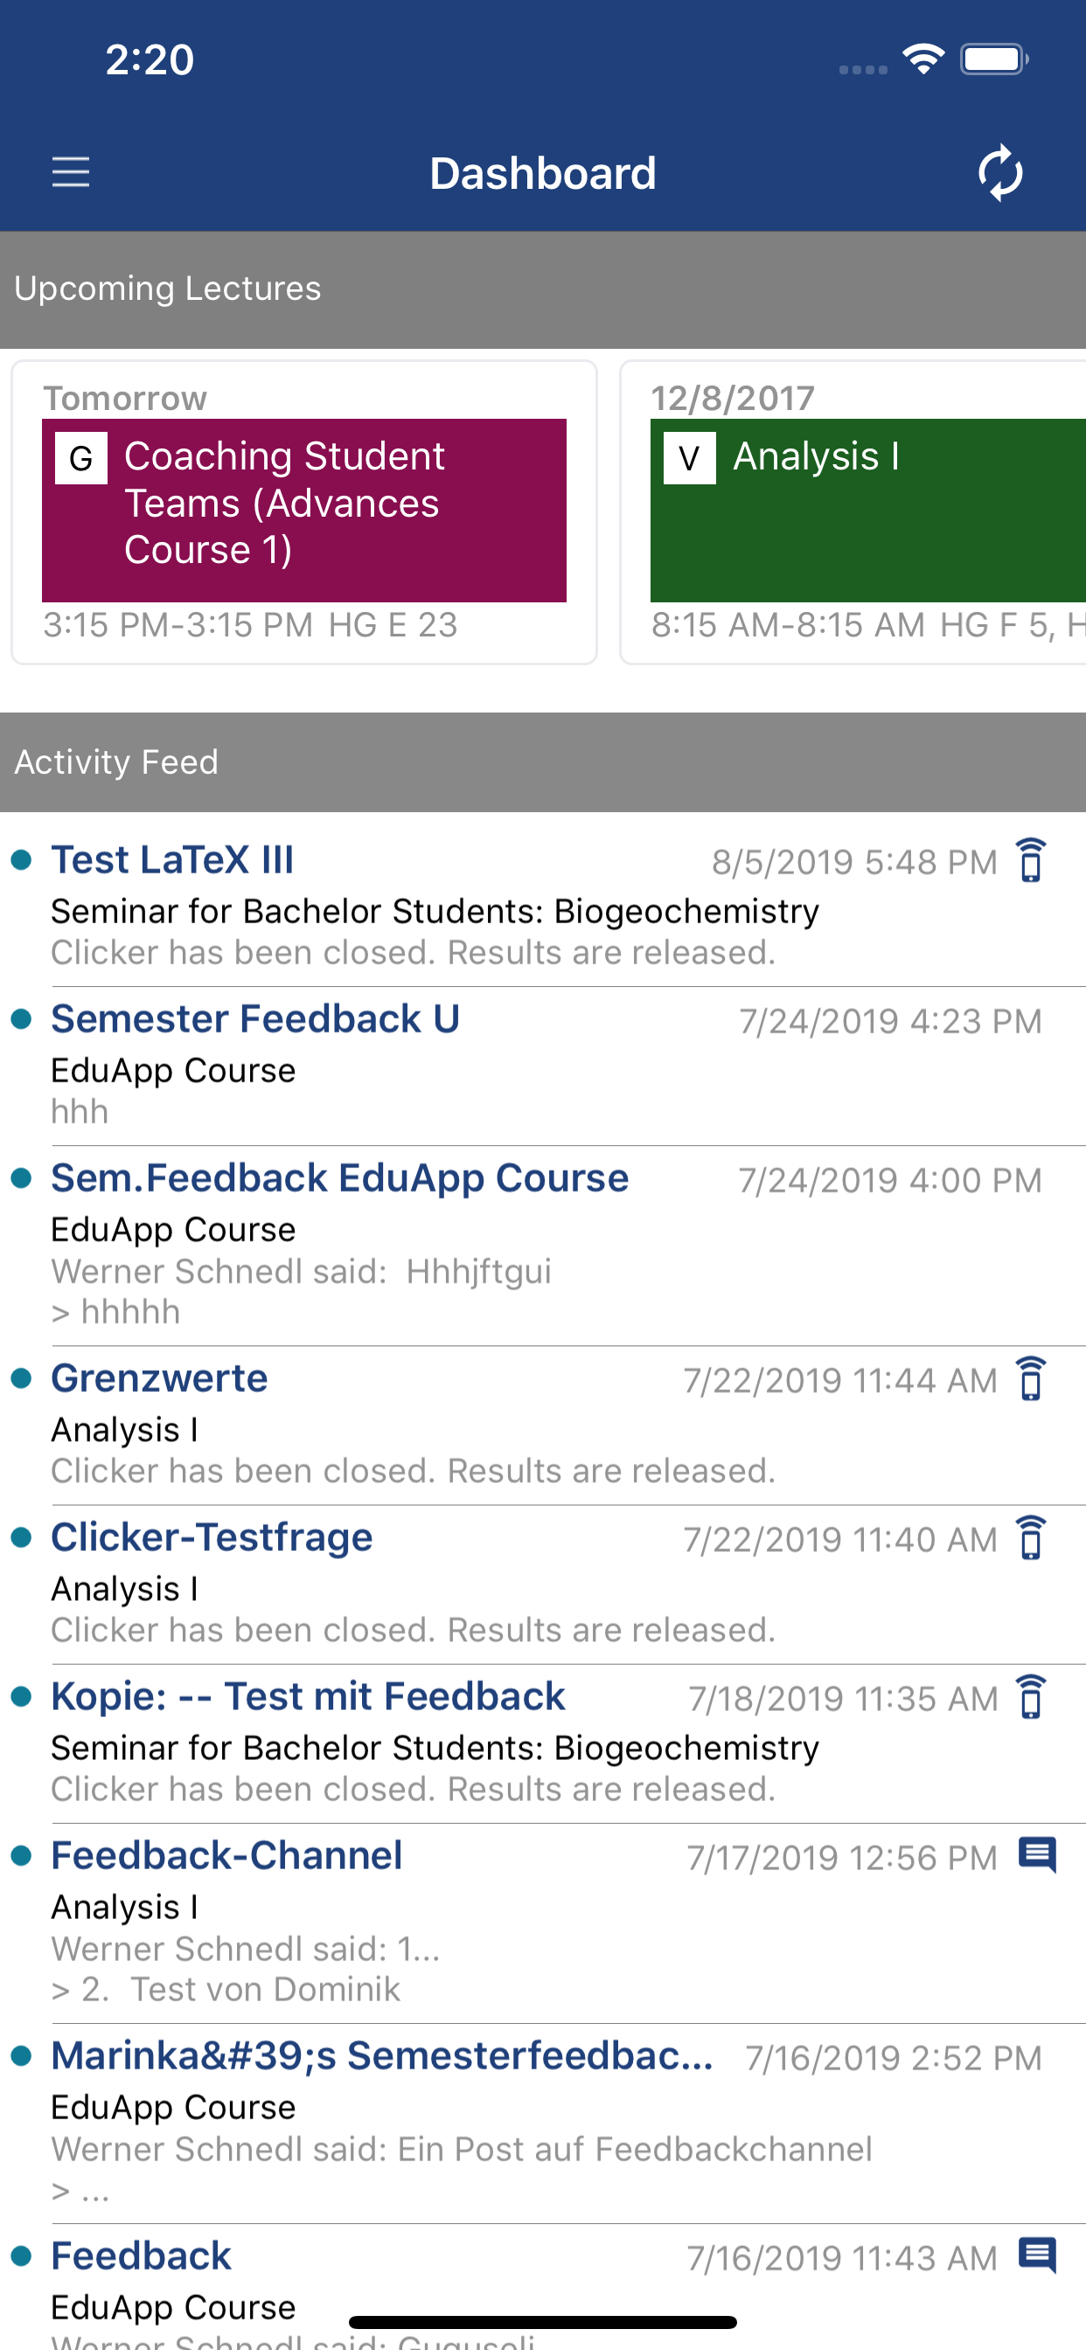Tap the V lecture type badge
The height and width of the screenshot is (2350, 1086).
(689, 458)
